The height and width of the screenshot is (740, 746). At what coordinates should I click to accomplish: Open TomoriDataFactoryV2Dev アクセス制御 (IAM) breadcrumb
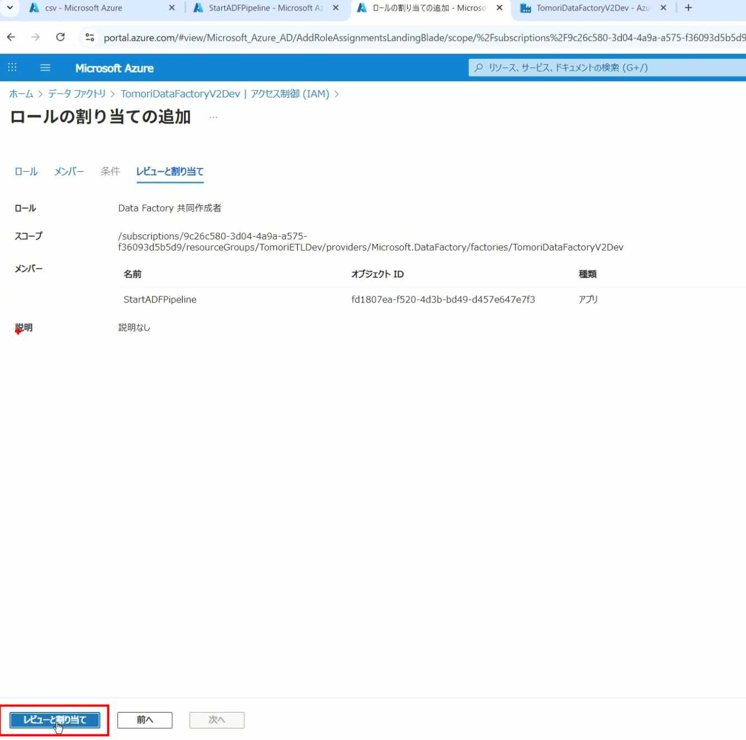tap(225, 94)
